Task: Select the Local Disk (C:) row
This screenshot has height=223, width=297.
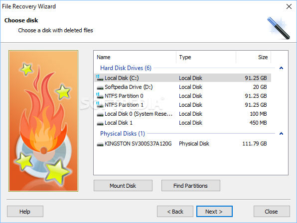Action: [x=182, y=78]
